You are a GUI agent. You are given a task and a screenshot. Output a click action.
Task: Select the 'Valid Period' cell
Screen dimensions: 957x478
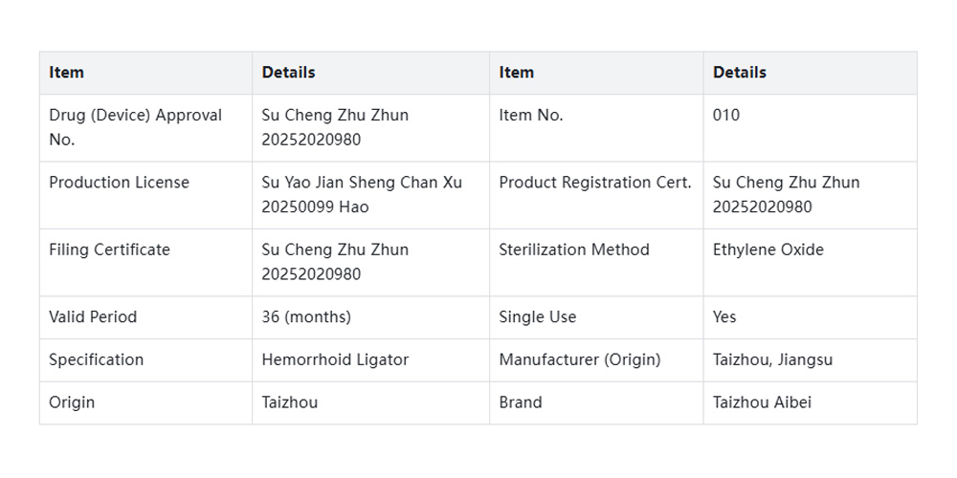(x=93, y=316)
